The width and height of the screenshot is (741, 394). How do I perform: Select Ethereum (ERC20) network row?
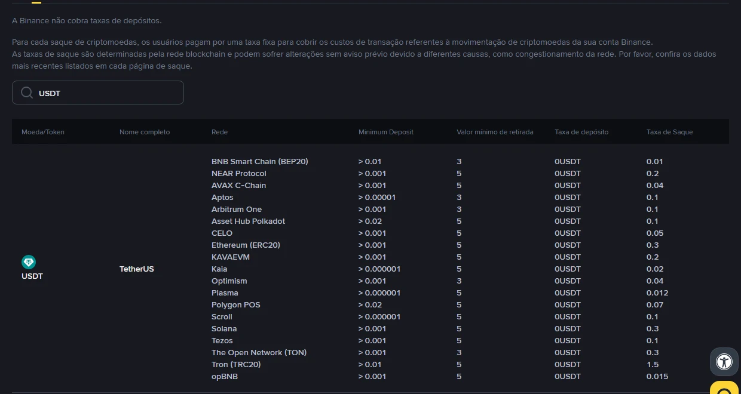(x=246, y=245)
